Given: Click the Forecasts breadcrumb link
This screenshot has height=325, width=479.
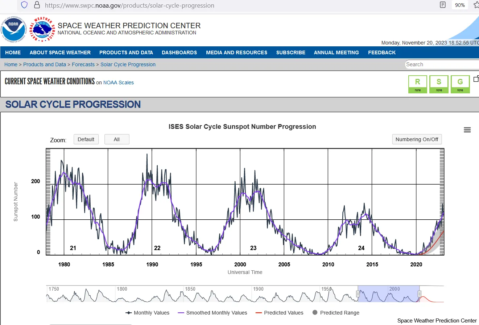Looking at the screenshot, I should [x=83, y=64].
